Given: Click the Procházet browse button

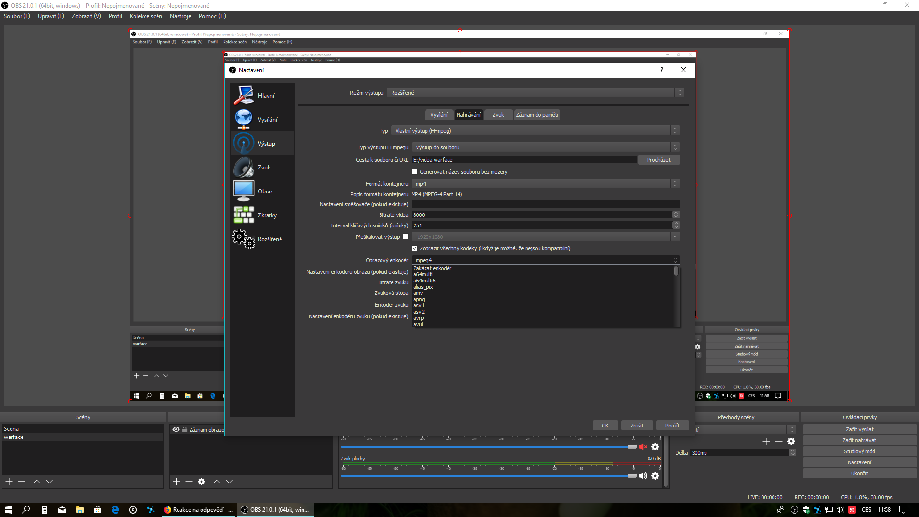Looking at the screenshot, I should pyautogui.click(x=659, y=160).
